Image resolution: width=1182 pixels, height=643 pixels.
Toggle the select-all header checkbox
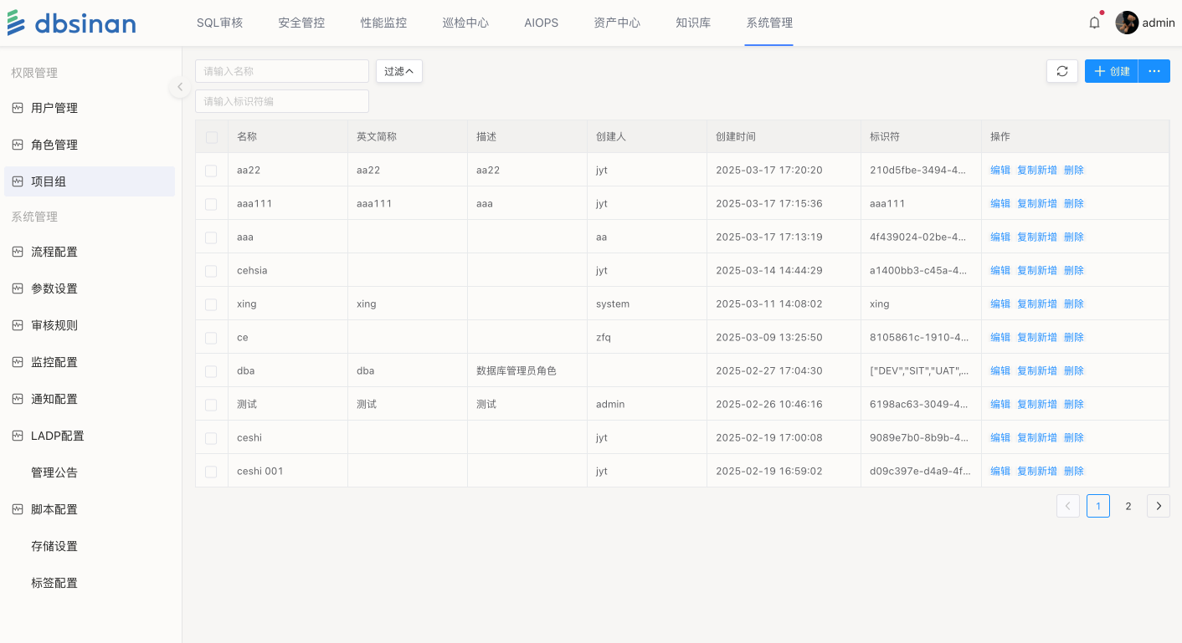coord(211,137)
